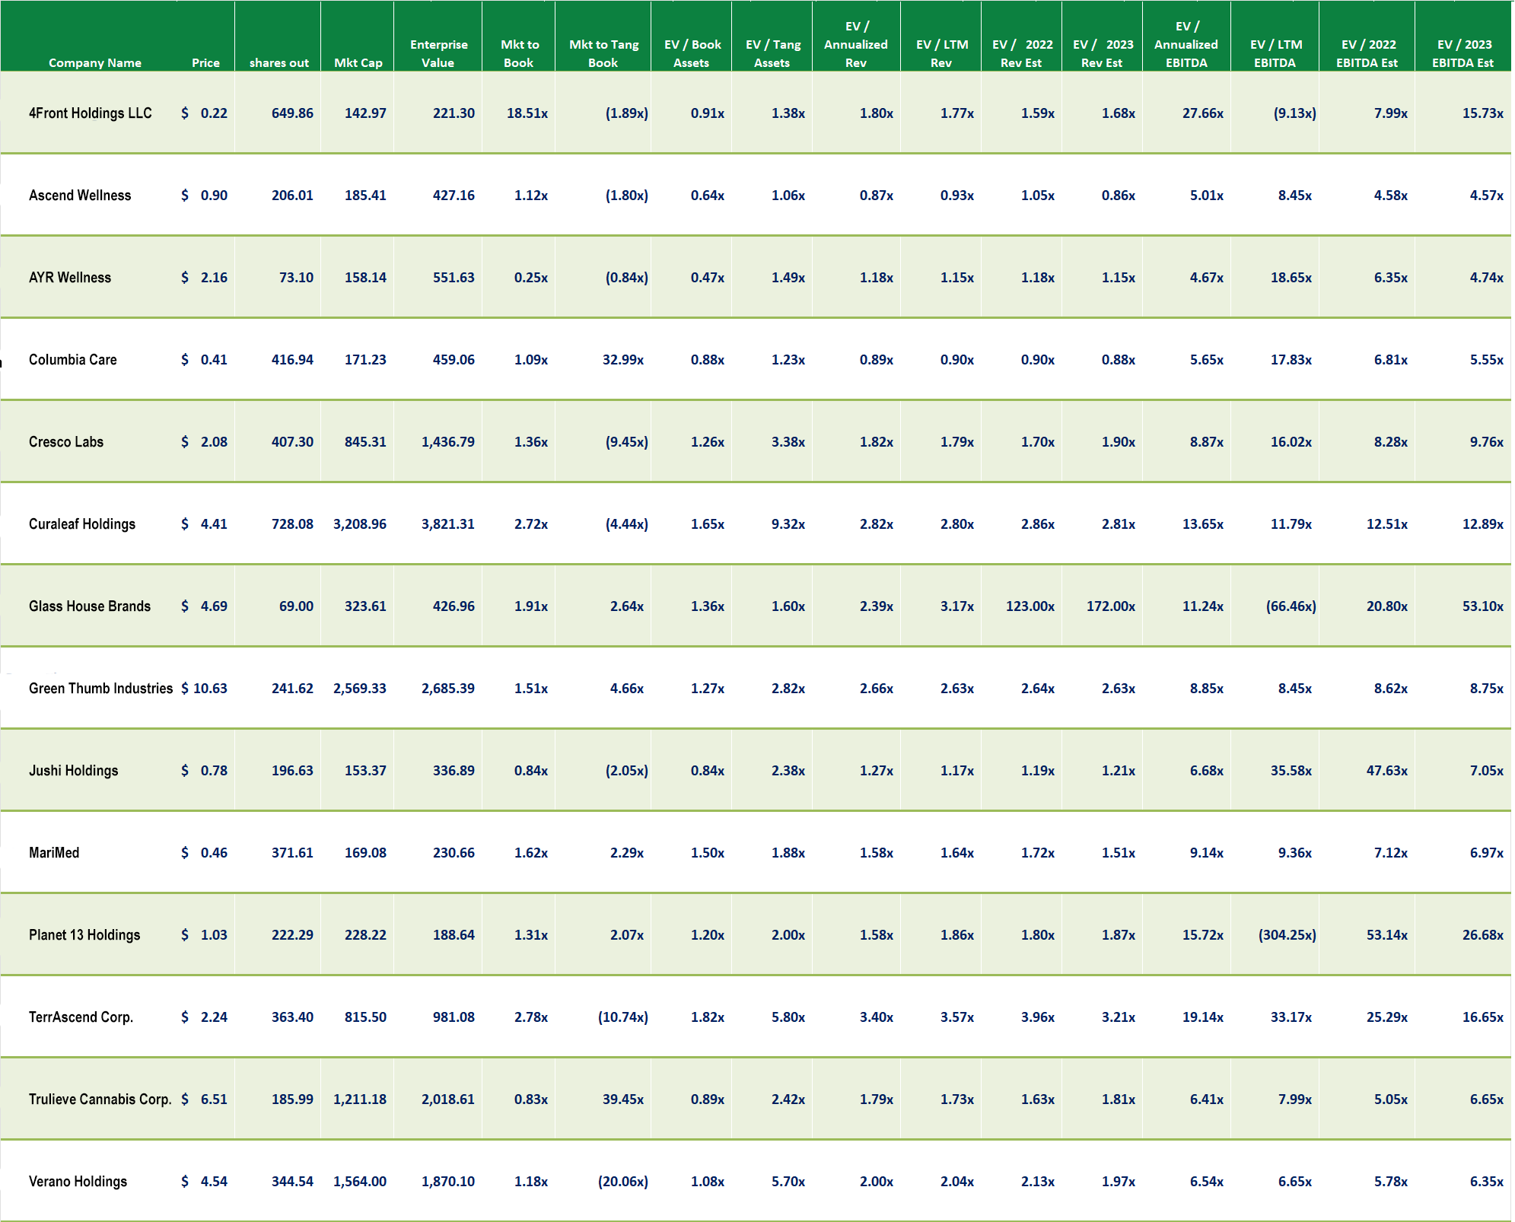Click Curaleaf market cap 3,208.96
Screen dimensions: 1515x1222
[x=360, y=524]
